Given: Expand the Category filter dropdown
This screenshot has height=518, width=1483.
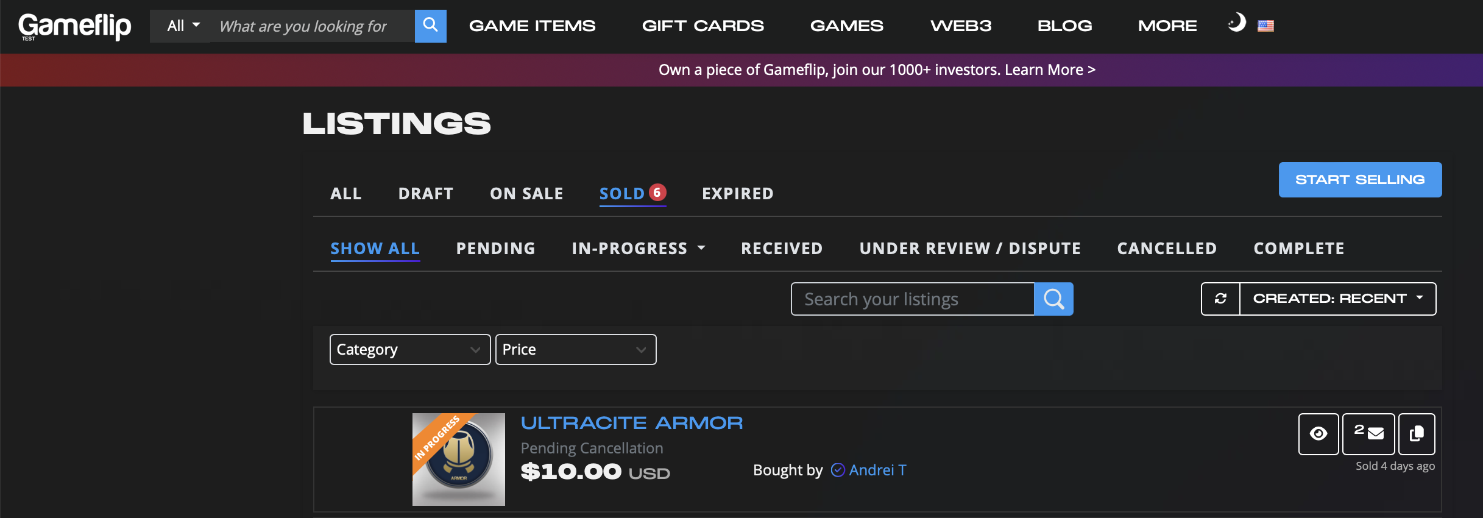Looking at the screenshot, I should tap(410, 349).
